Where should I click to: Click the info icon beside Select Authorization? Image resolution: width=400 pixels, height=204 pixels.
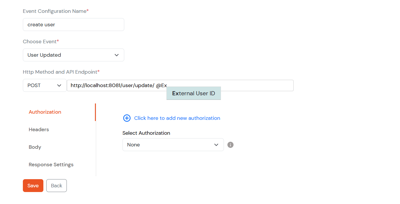click(x=230, y=145)
